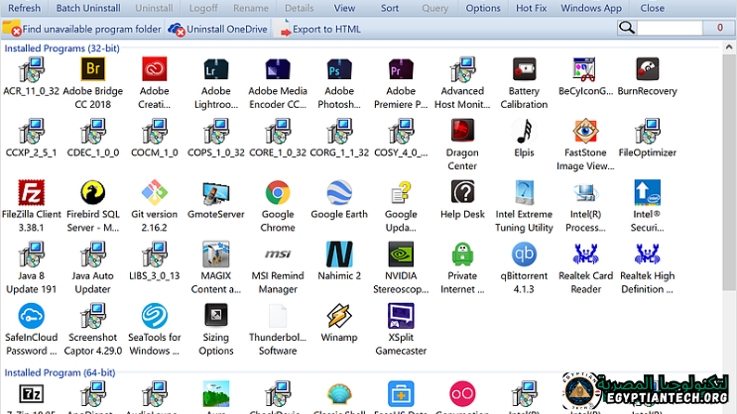
Task: Click the Installed Program (64-bit) header
Action: 60,372
